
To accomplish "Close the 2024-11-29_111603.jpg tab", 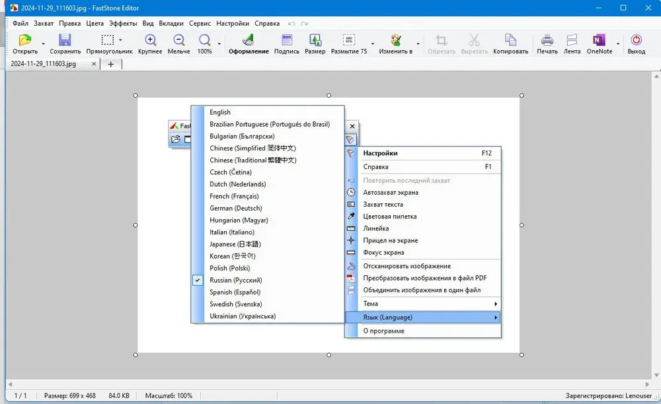I will tap(94, 64).
